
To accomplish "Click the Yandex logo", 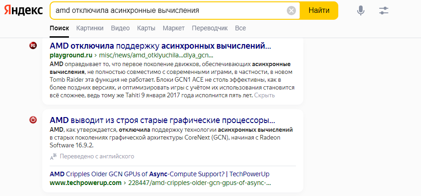I will [24, 10].
